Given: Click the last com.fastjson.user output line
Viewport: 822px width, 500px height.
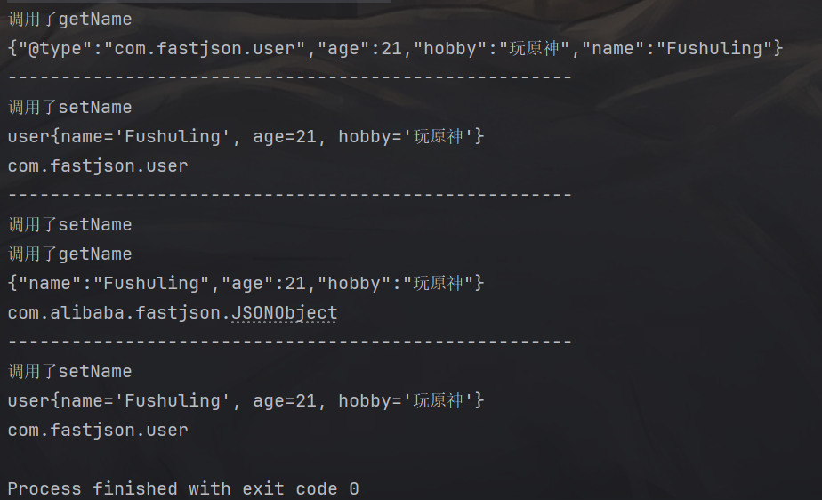Looking at the screenshot, I should point(98,431).
